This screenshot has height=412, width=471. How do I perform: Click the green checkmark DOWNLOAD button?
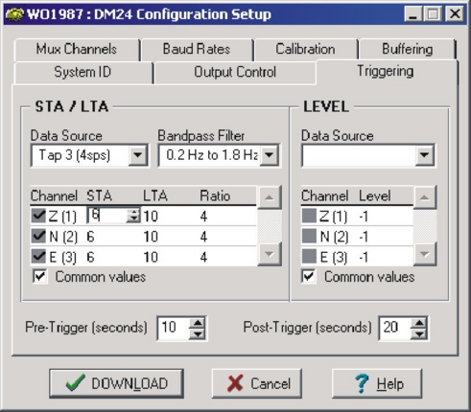click(x=116, y=383)
